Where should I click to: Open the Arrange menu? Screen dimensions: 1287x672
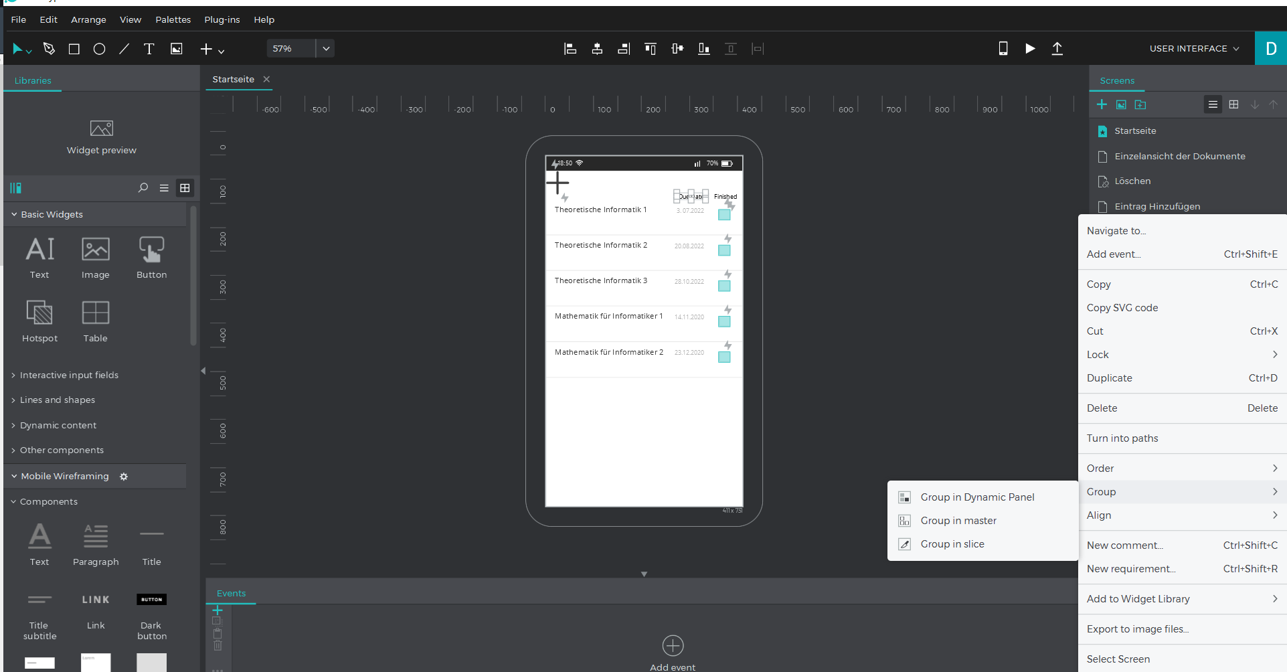(88, 19)
